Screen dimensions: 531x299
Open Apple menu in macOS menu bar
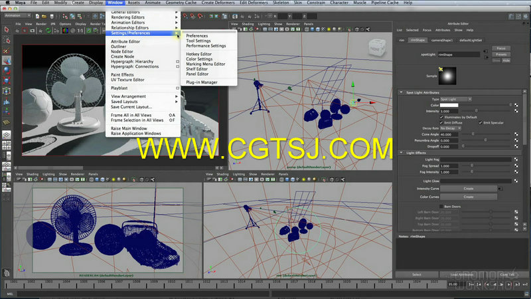click(8, 3)
